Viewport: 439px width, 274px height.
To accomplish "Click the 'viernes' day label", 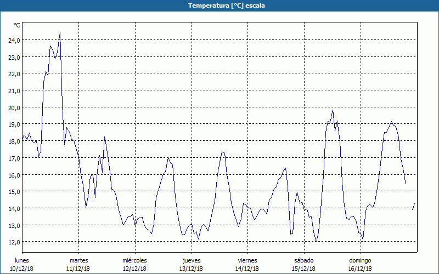I will pyautogui.click(x=247, y=260).
